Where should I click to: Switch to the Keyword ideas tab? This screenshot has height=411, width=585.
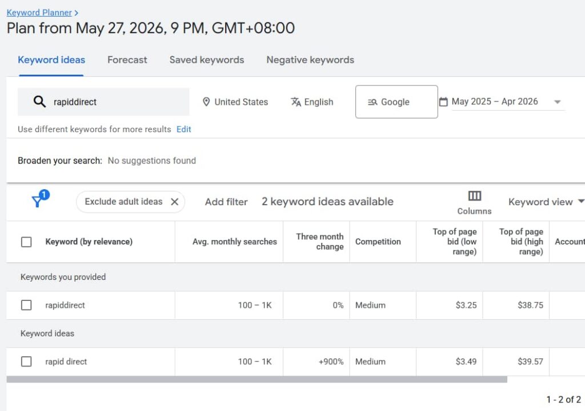[x=51, y=60]
